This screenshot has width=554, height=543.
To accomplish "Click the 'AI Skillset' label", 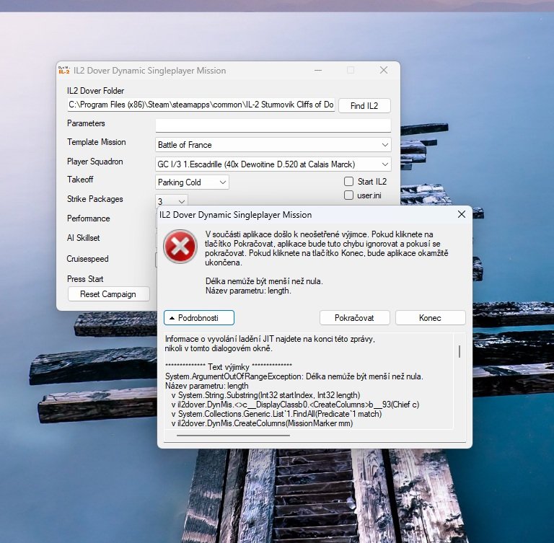I will 84,238.
